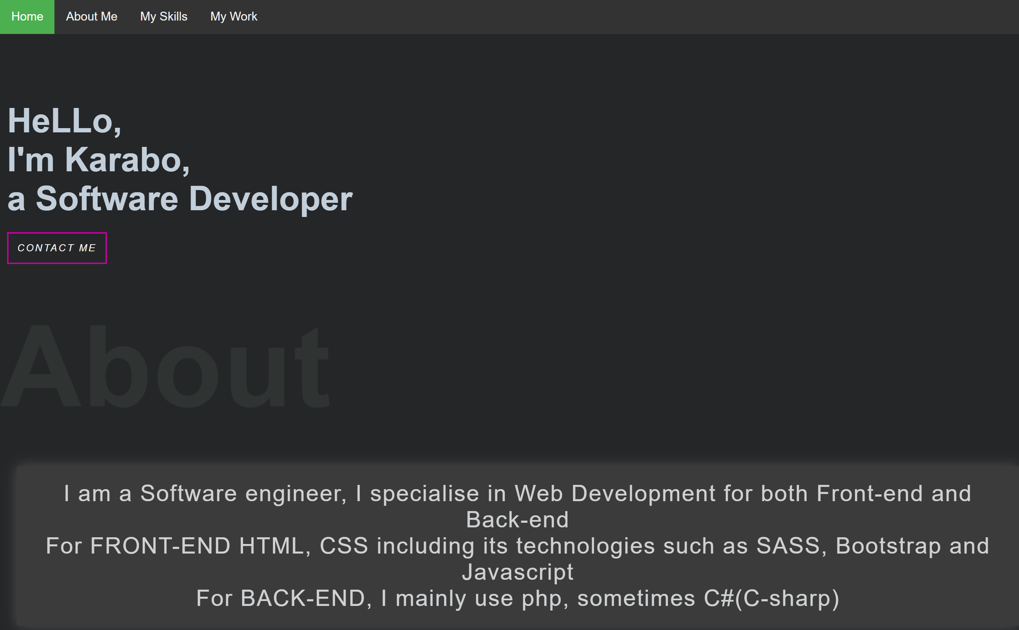
Task: Click the 'BACK-END' text in the last line
Action: click(x=303, y=599)
